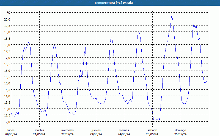Select the 20,0 y-axis label
The width and height of the screenshot is (220, 137).
tap(7, 19)
